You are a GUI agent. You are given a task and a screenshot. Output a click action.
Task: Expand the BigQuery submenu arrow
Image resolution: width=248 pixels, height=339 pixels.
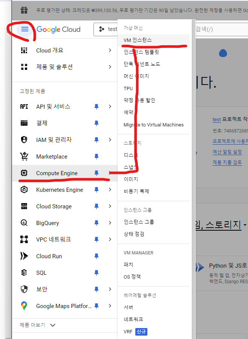click(110, 223)
